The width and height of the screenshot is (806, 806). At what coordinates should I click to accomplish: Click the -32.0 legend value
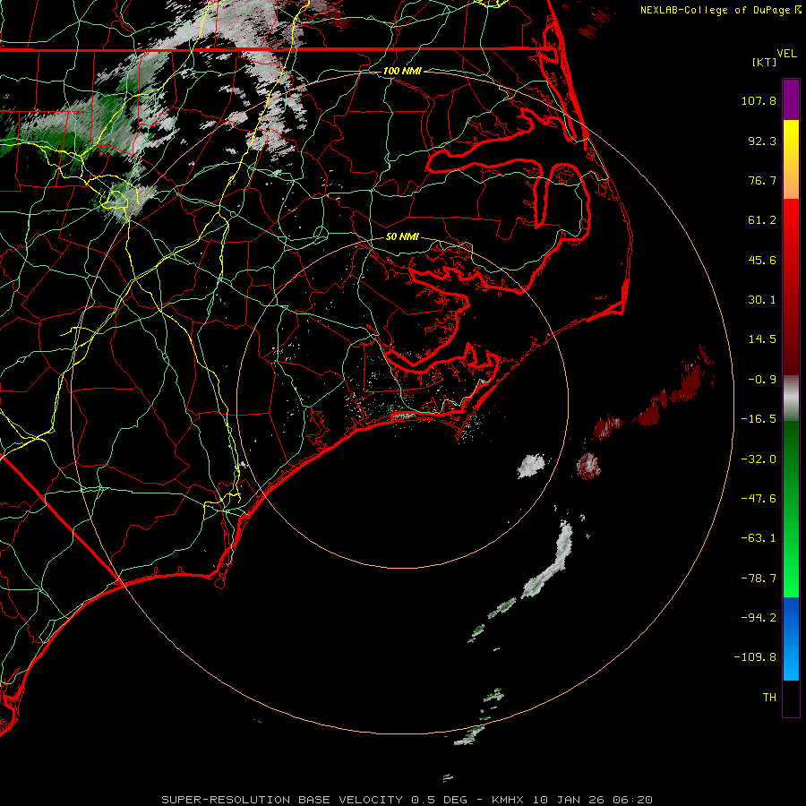(x=759, y=459)
